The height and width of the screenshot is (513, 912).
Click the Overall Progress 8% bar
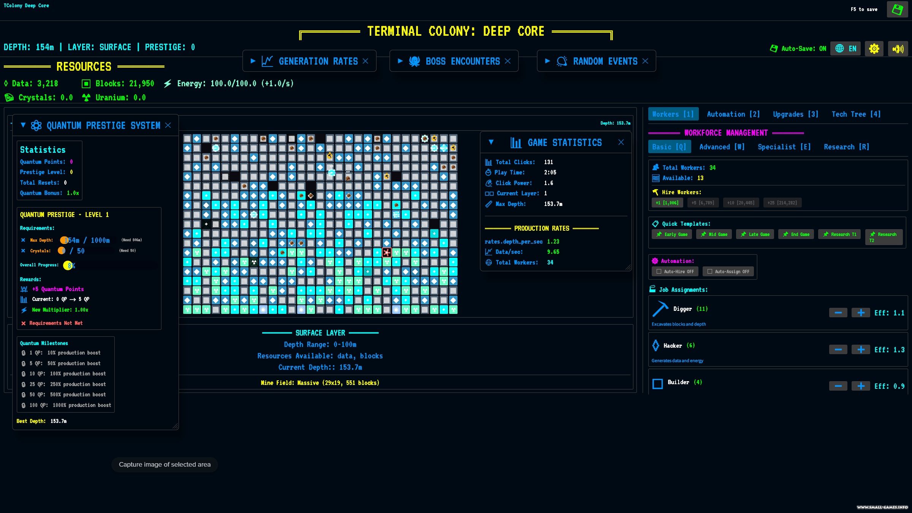click(x=69, y=265)
